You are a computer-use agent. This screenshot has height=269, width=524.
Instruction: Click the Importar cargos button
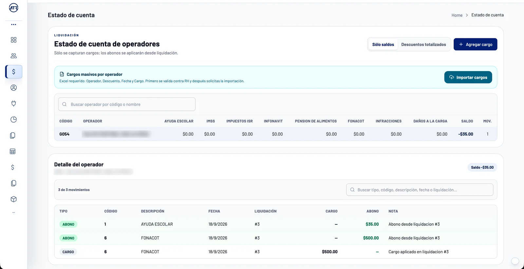click(468, 77)
